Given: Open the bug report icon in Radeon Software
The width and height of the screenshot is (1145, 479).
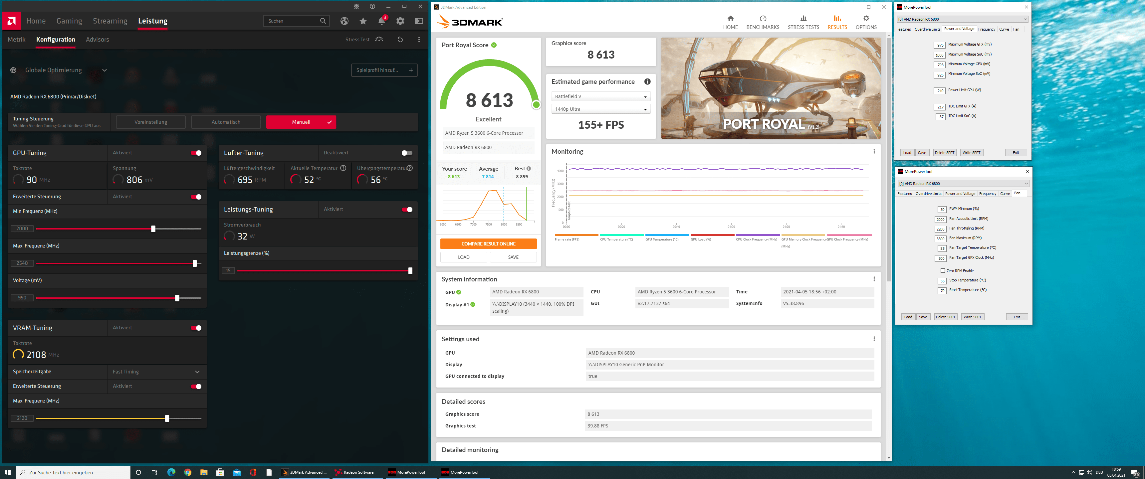Looking at the screenshot, I should (356, 6).
